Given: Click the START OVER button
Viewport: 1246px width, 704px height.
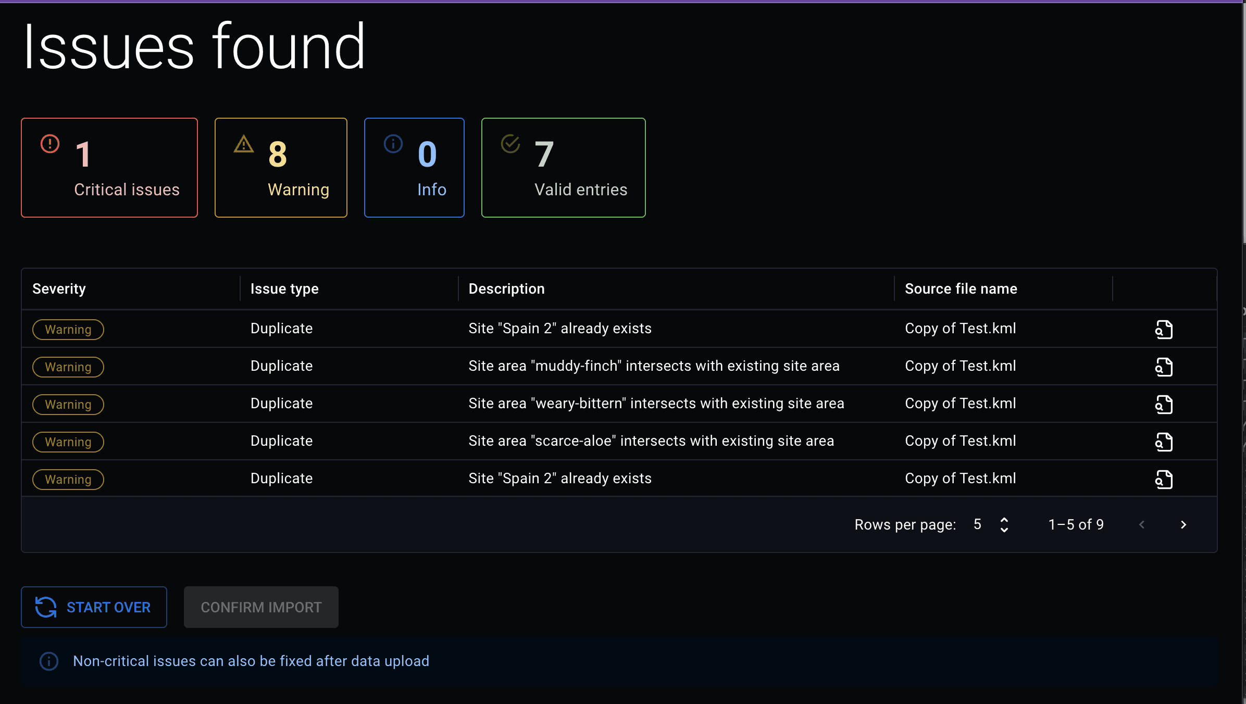Looking at the screenshot, I should (94, 607).
